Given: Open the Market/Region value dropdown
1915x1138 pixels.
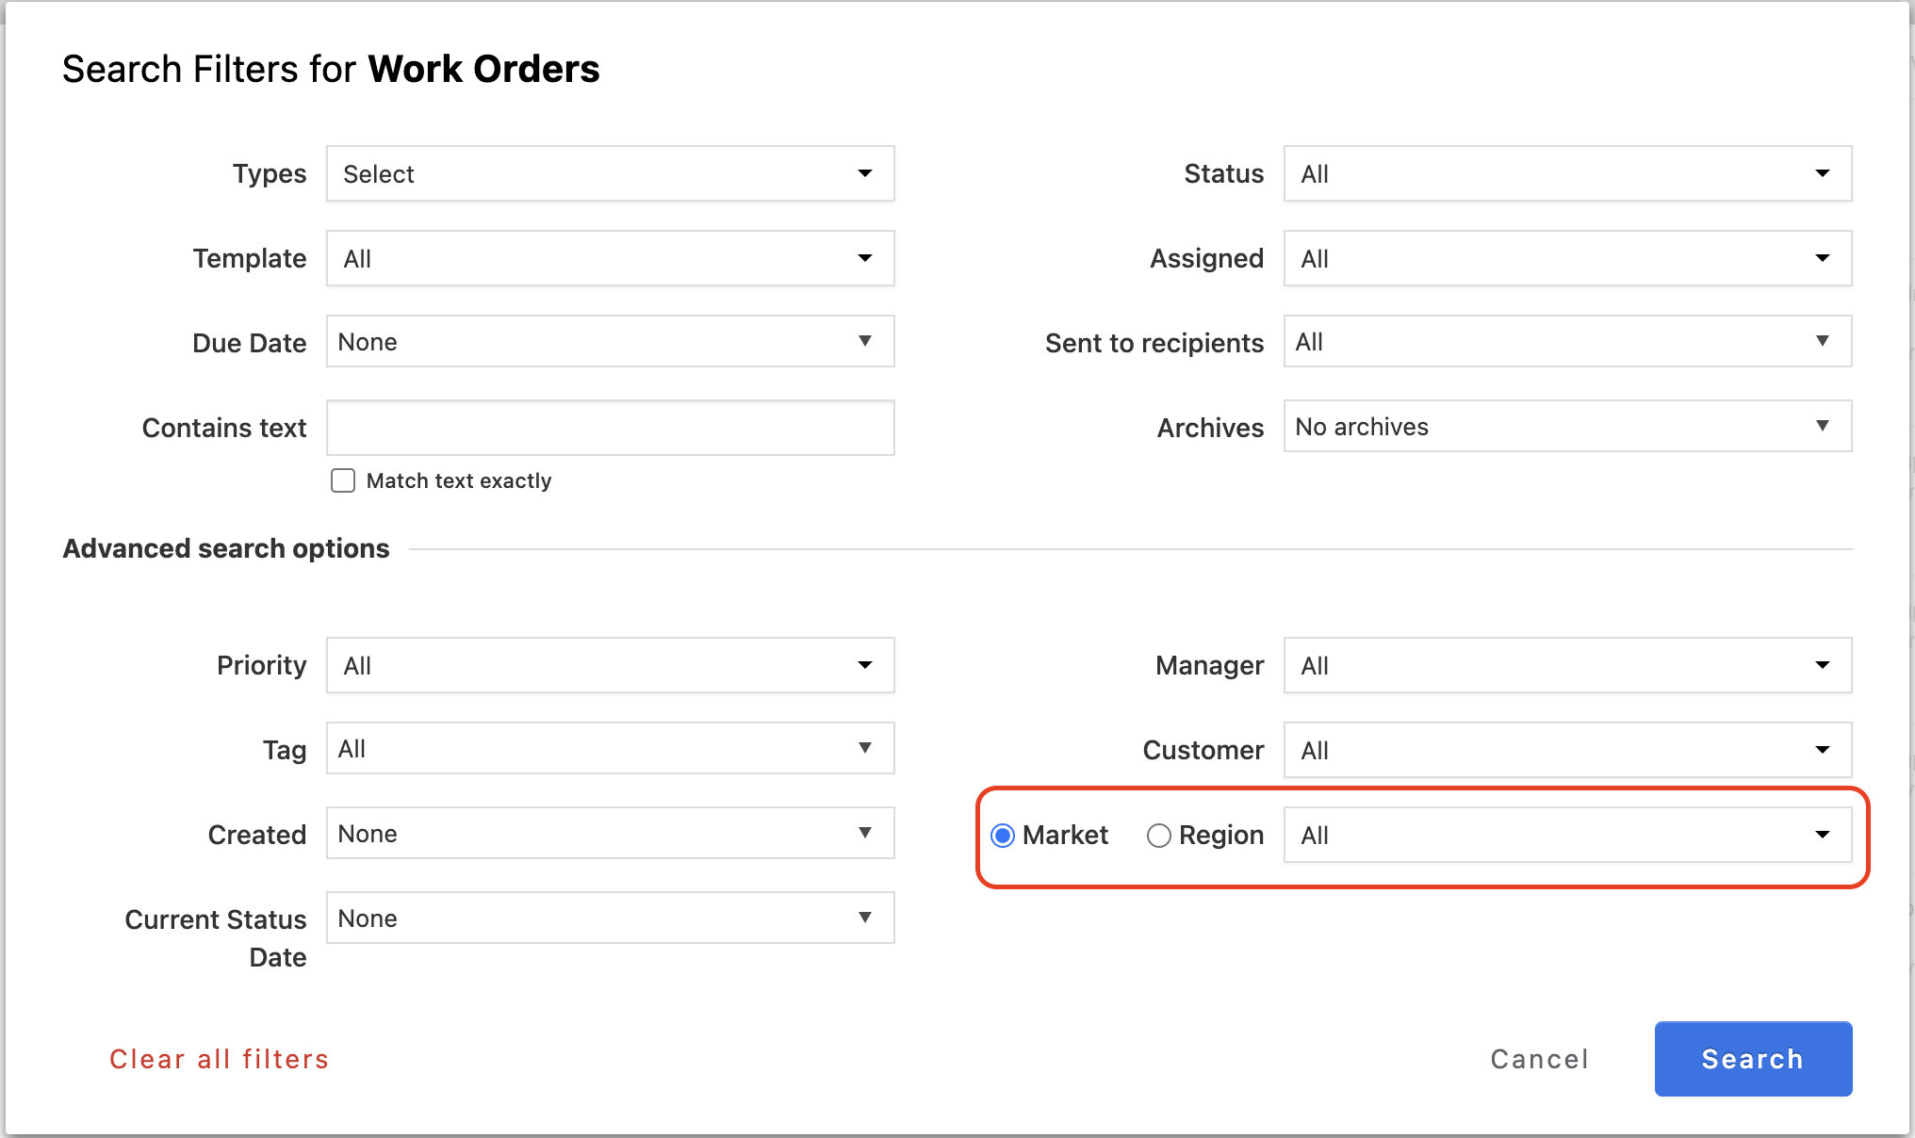Looking at the screenshot, I should tap(1566, 835).
